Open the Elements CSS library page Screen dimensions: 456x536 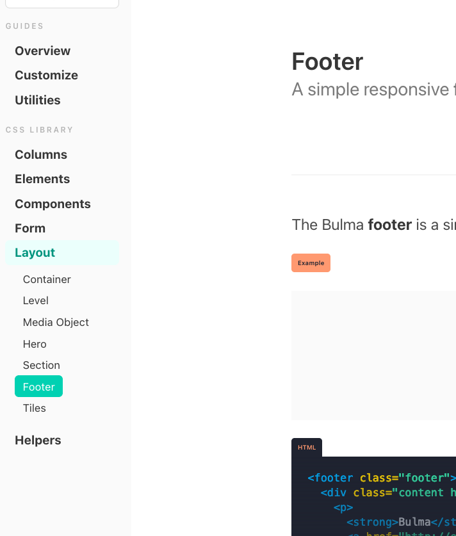click(x=42, y=179)
